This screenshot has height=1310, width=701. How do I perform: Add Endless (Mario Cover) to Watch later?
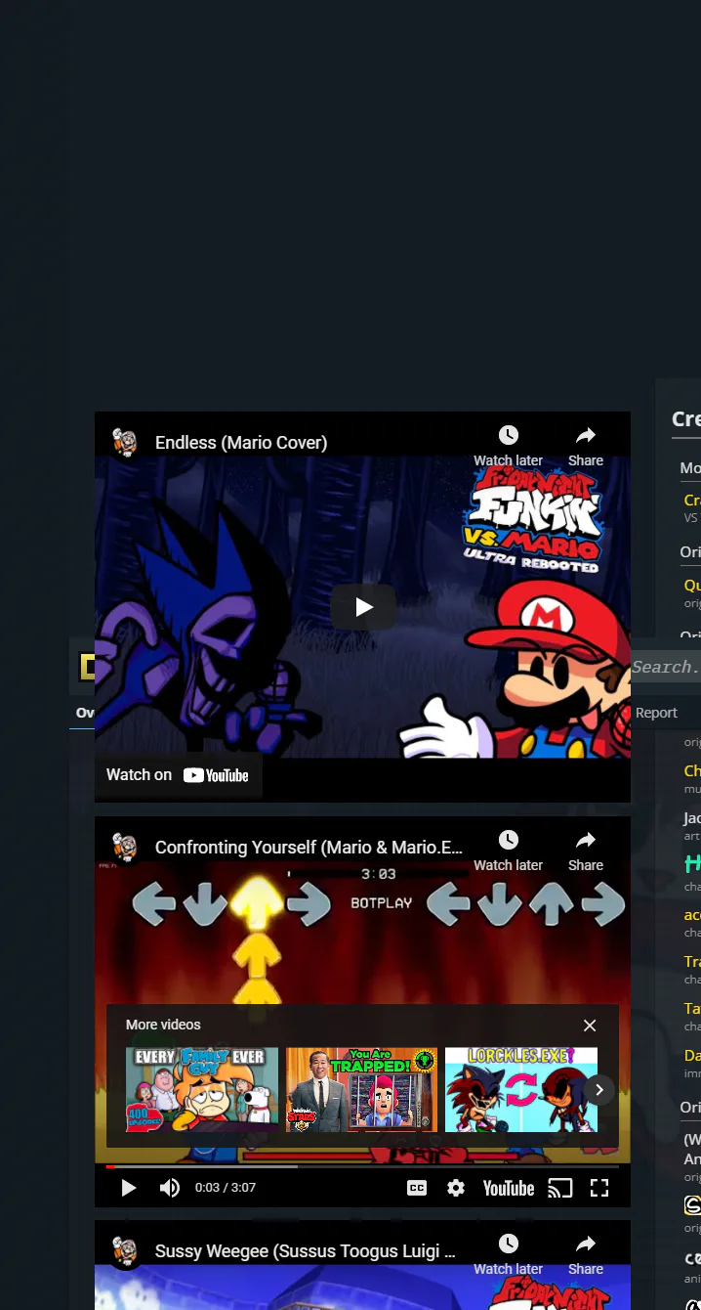tap(508, 446)
